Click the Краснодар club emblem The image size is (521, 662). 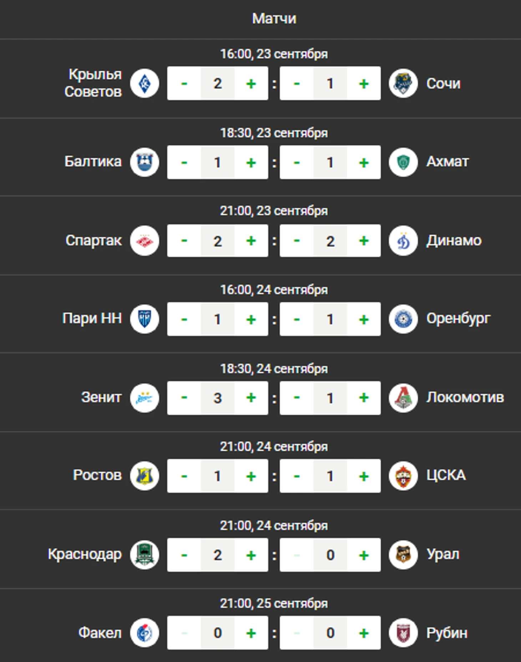pyautogui.click(x=145, y=554)
